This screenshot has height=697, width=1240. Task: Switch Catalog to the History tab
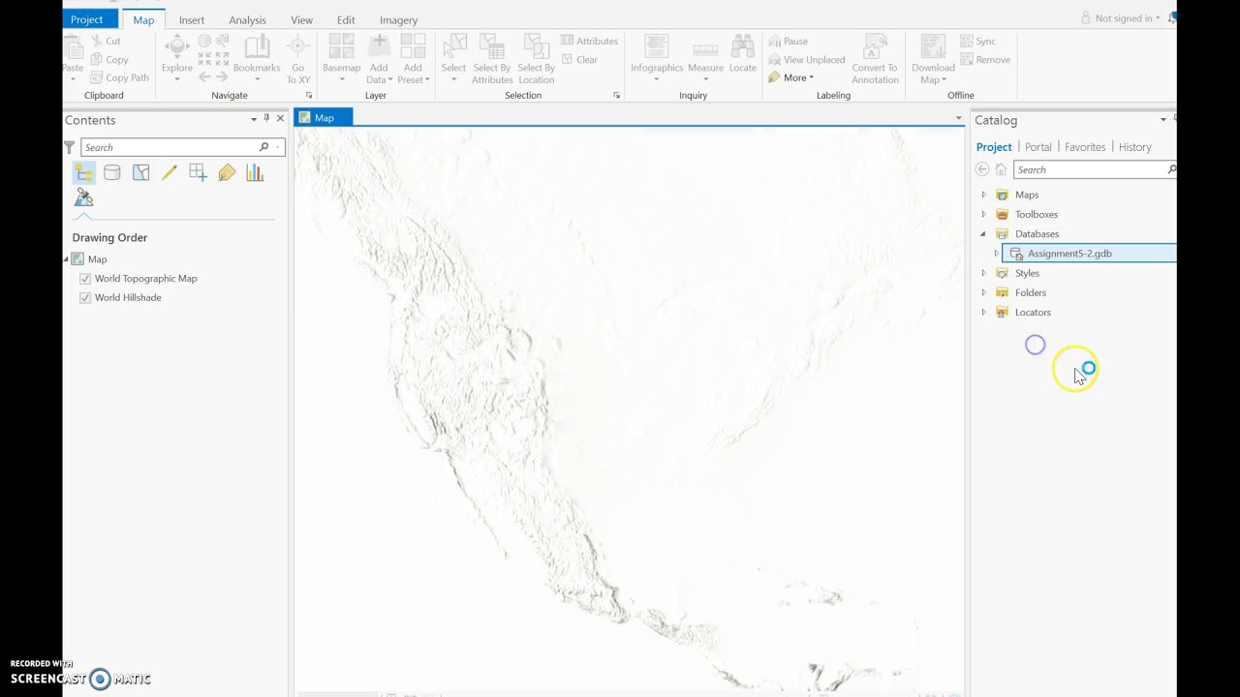[x=1134, y=147]
